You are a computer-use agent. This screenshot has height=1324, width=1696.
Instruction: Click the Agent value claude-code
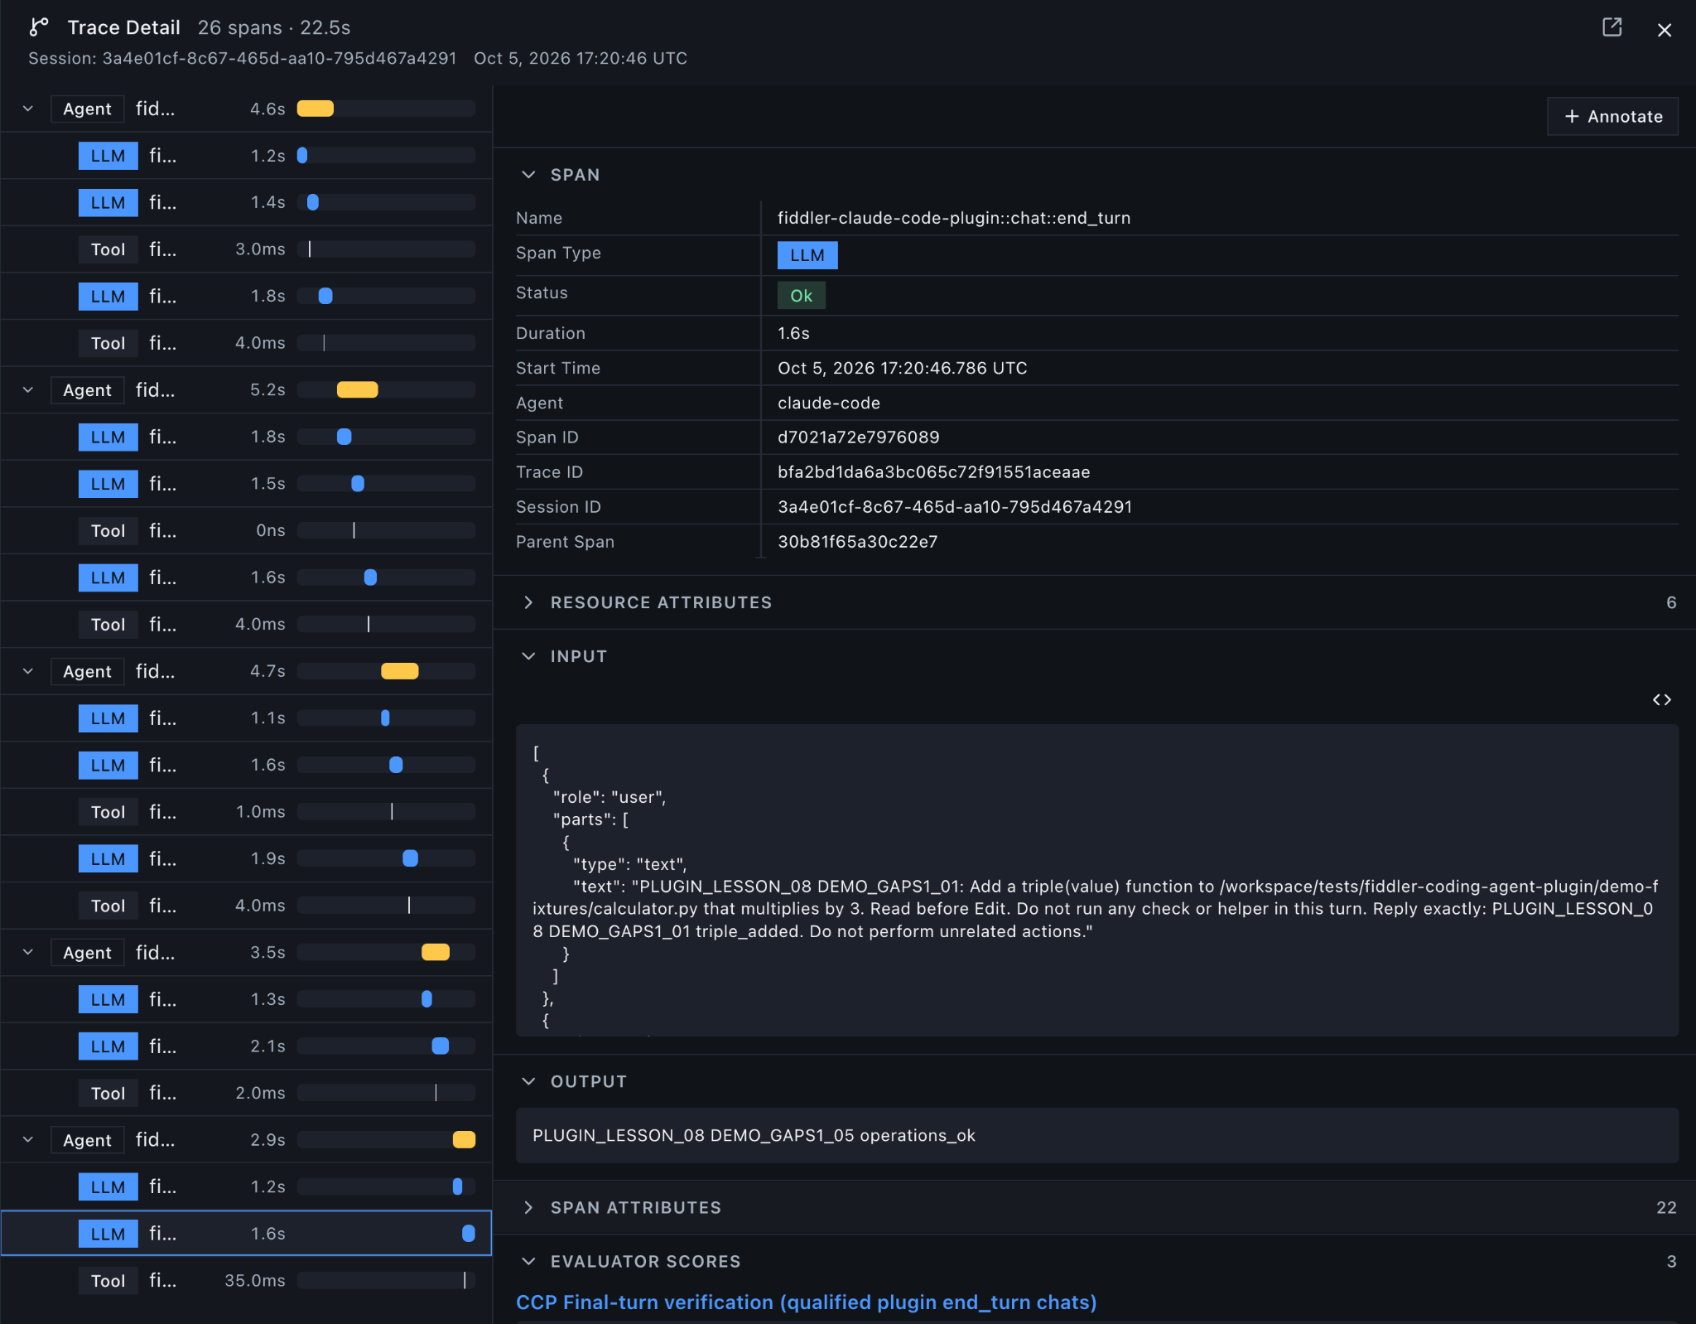coord(828,403)
